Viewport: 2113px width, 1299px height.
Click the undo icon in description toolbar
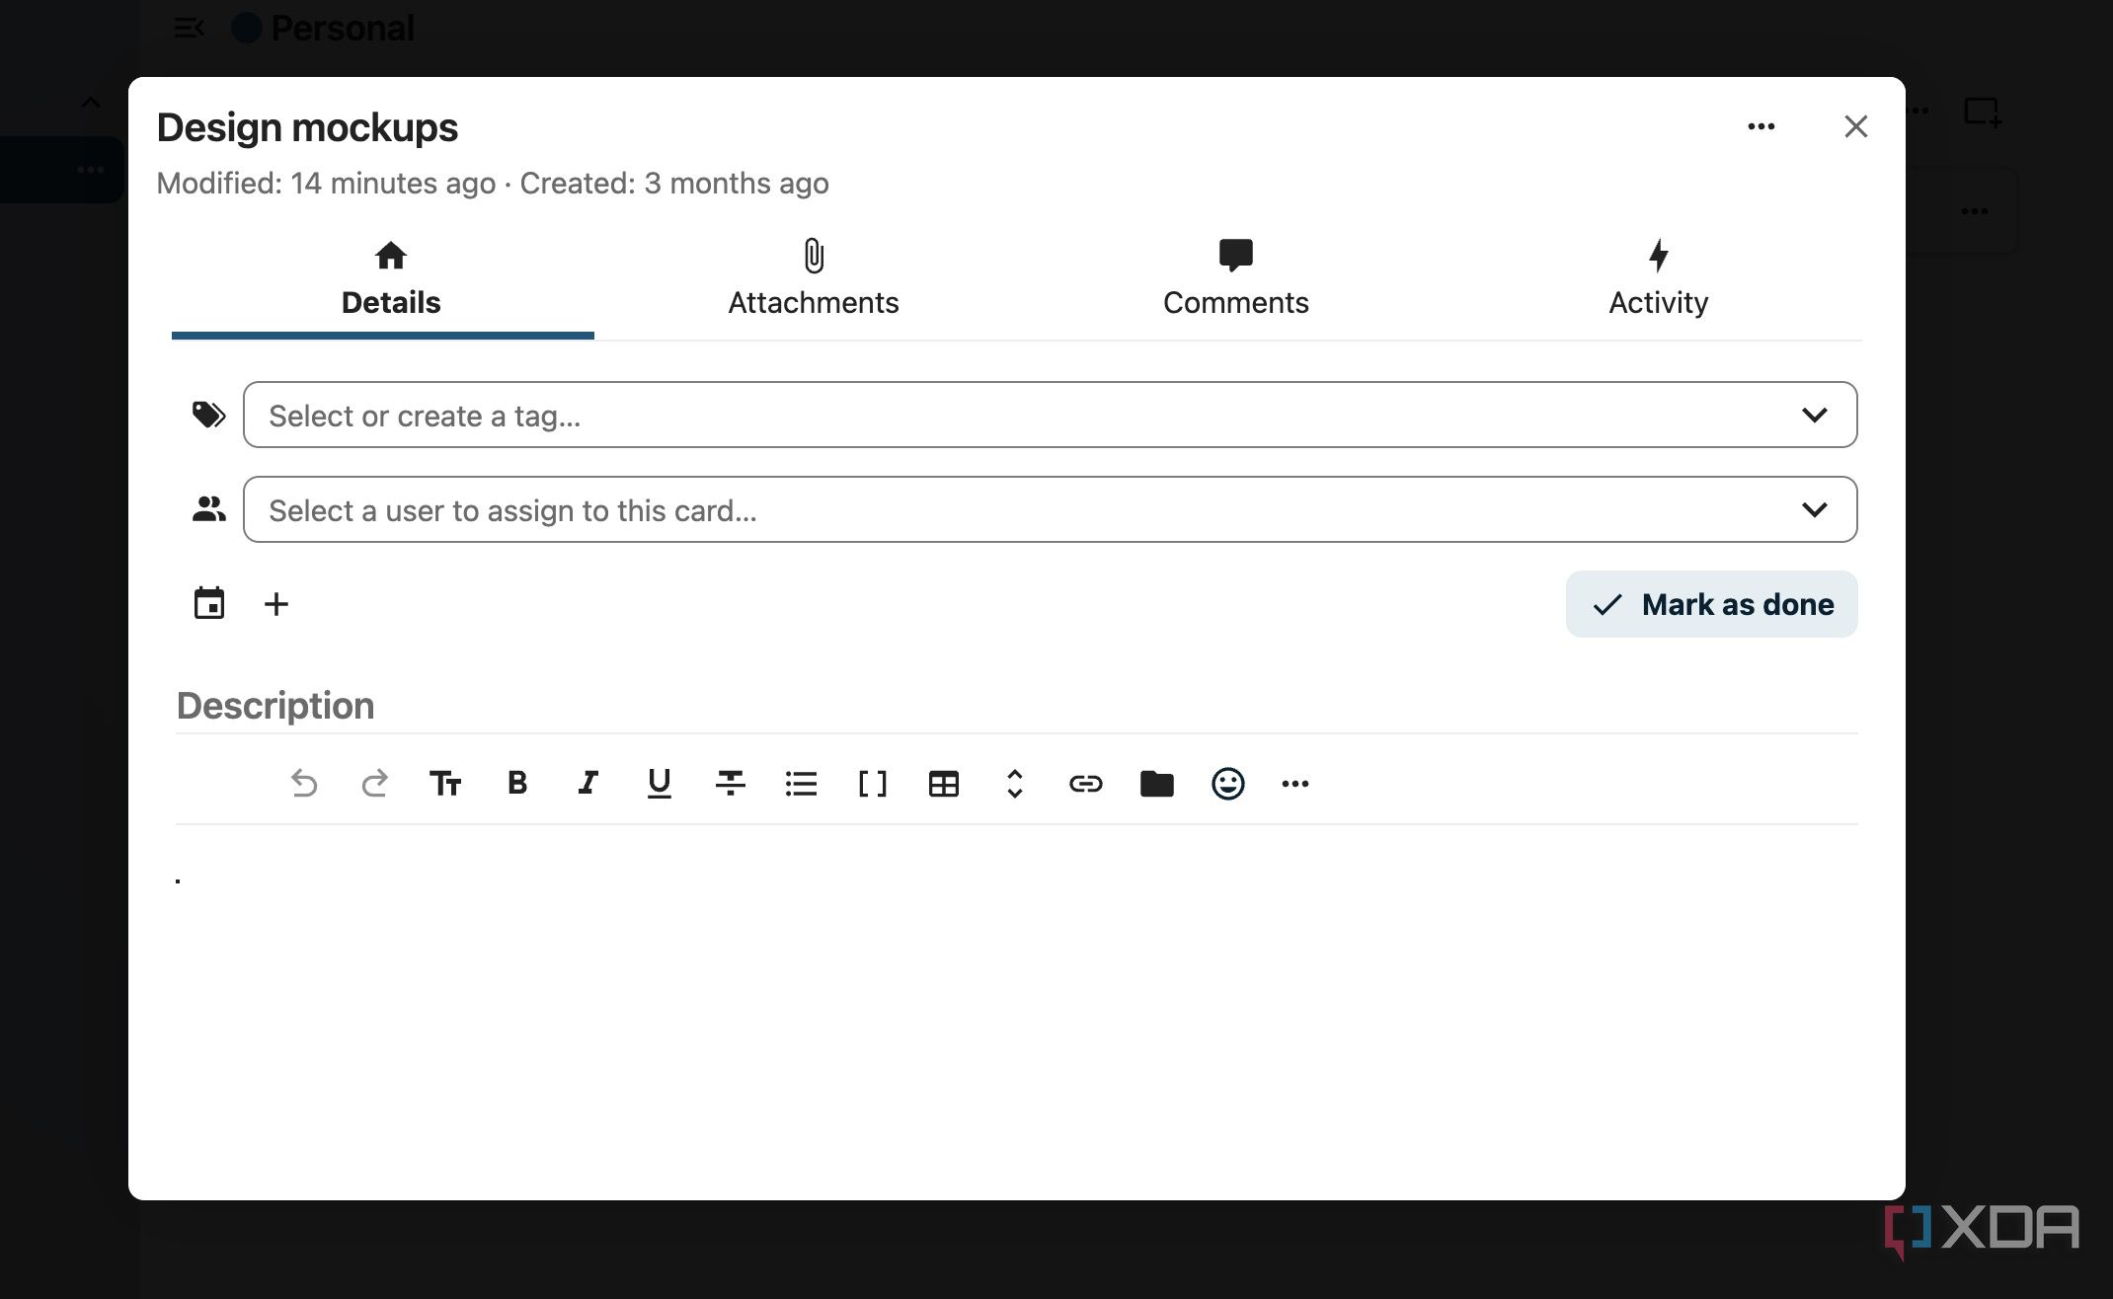(304, 784)
